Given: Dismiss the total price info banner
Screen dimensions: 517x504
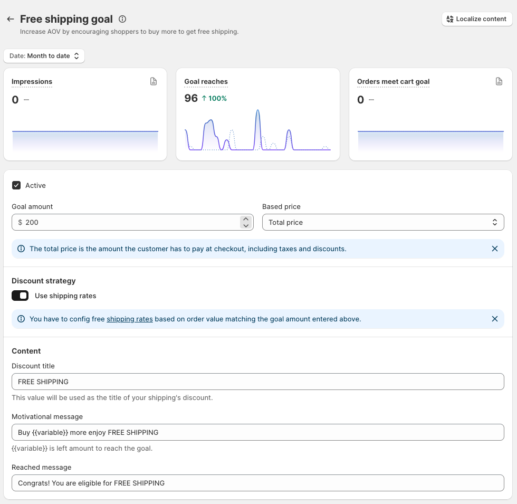Looking at the screenshot, I should pos(494,249).
